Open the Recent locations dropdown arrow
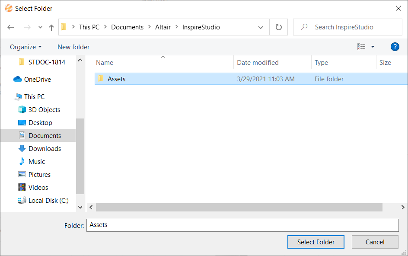 click(x=40, y=27)
